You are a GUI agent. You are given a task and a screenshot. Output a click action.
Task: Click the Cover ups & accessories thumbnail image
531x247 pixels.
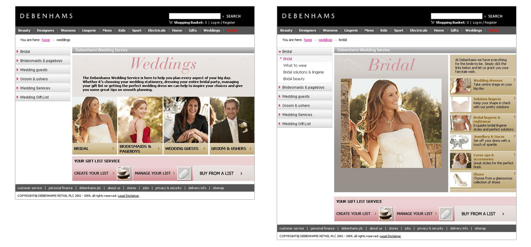460,160
